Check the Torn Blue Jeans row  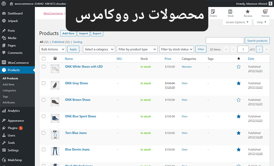43,133
